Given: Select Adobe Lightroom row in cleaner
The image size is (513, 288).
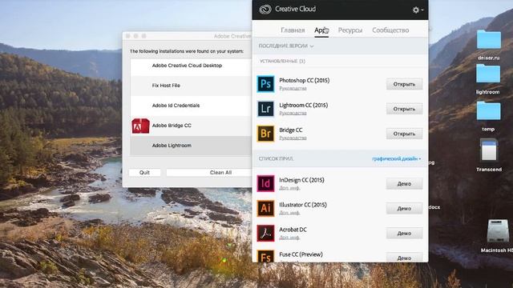Looking at the screenshot, I should pos(191,146).
